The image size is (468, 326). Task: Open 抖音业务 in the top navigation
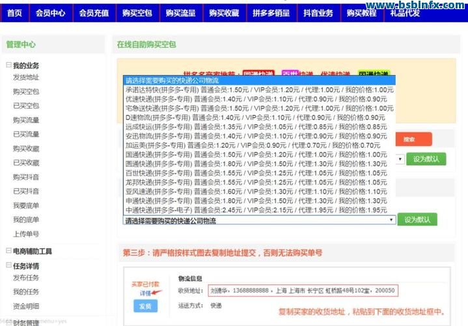(x=318, y=12)
